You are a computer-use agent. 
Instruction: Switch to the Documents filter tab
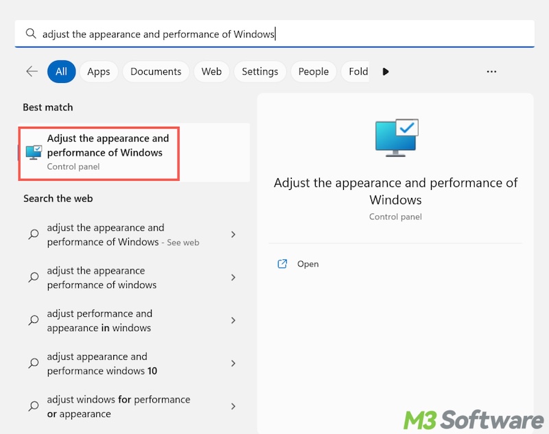[156, 71]
